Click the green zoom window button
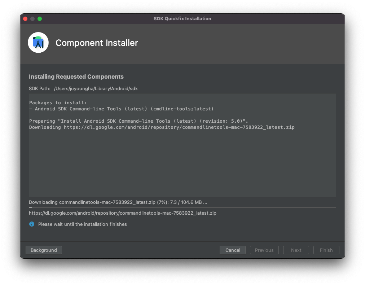 [x=40, y=19]
